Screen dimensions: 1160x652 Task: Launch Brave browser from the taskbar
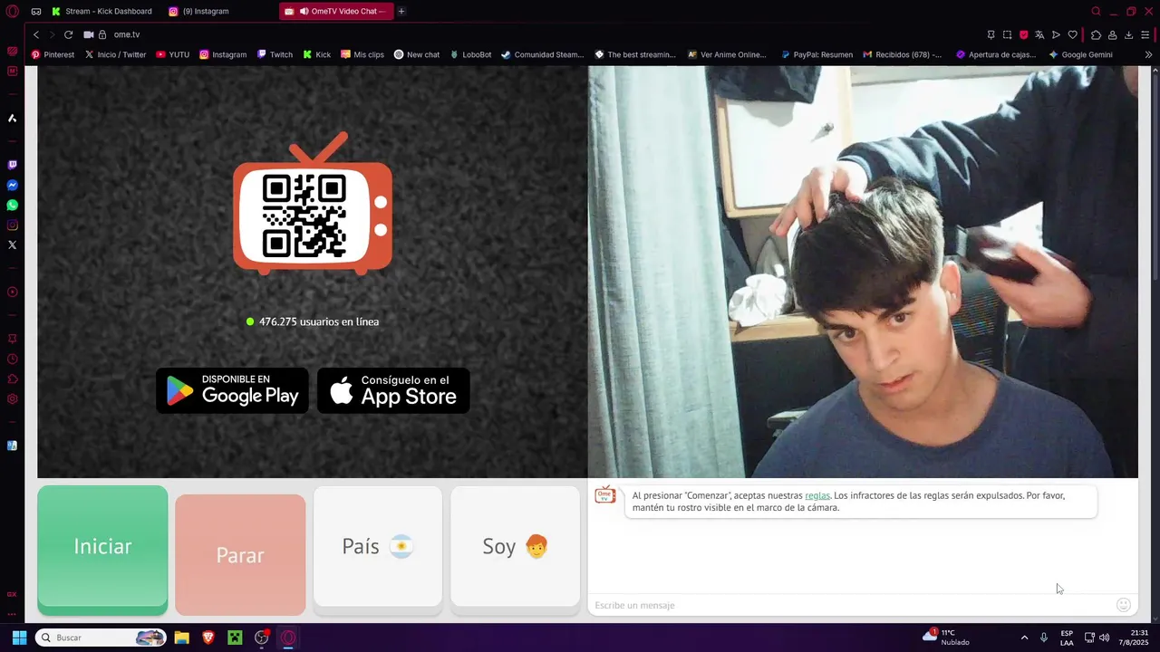pos(208,638)
